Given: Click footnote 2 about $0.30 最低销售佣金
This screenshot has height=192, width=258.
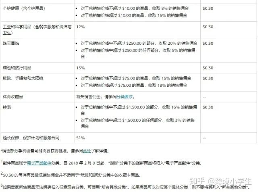Looking at the screenshot, I should pyautogui.click(x=71, y=175).
